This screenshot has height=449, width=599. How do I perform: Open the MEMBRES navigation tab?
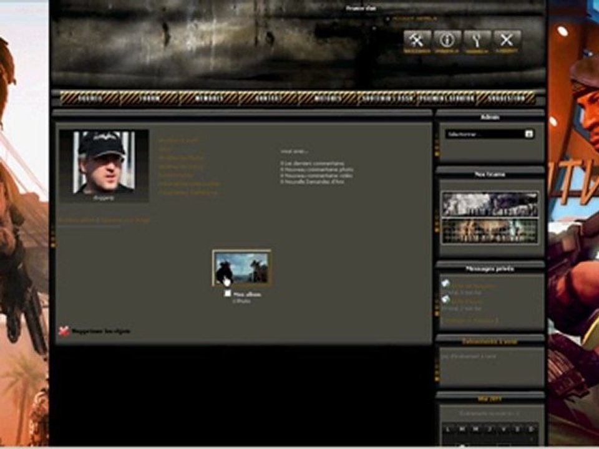209,99
